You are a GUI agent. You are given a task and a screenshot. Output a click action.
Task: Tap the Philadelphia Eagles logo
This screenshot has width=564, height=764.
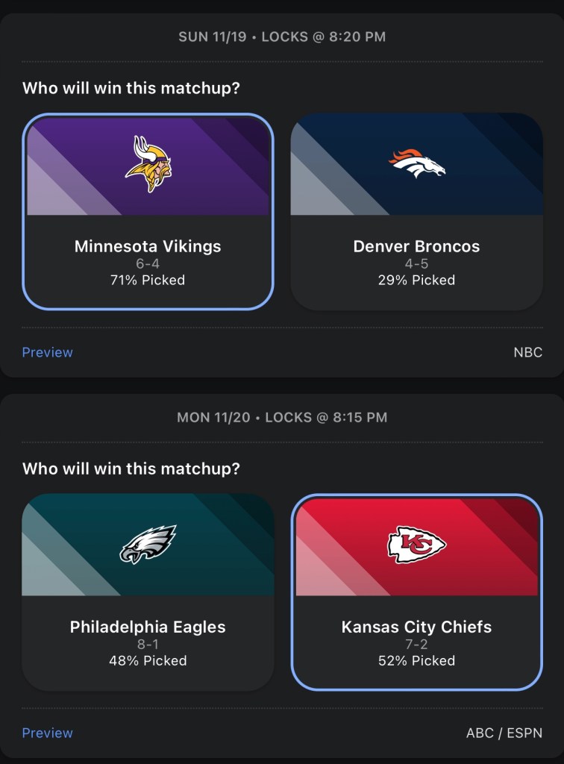148,544
